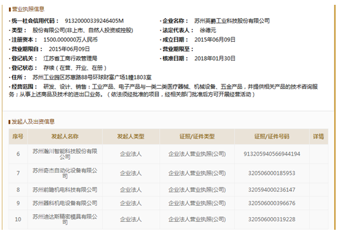Click row number 10 cell
This screenshot has width=338, height=234.
(18, 220)
